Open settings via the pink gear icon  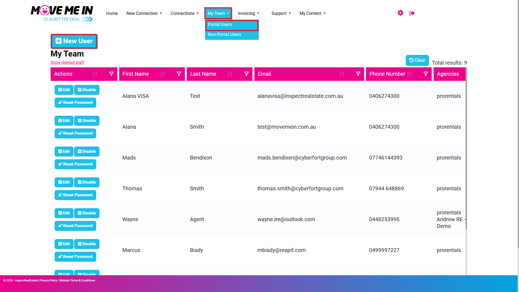click(400, 13)
